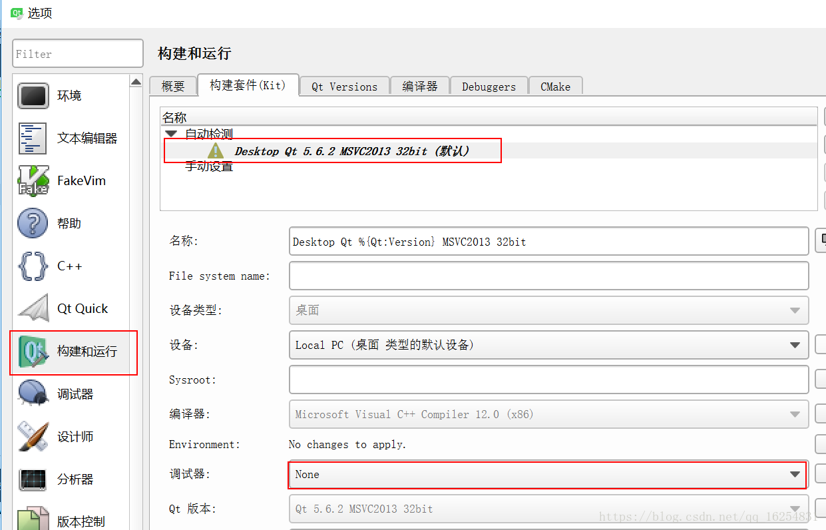The image size is (826, 530).
Task: Select kit Desktop Qt 5.6.2 MSVC2013 32bit
Action: [351, 151]
